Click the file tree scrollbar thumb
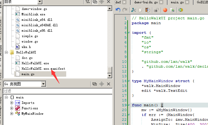The width and height of the screenshot is (208, 125). click(110, 70)
